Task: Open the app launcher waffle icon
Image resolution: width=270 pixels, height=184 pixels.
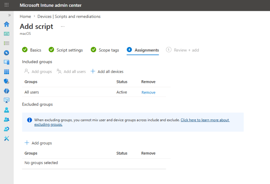Action: (6, 5)
